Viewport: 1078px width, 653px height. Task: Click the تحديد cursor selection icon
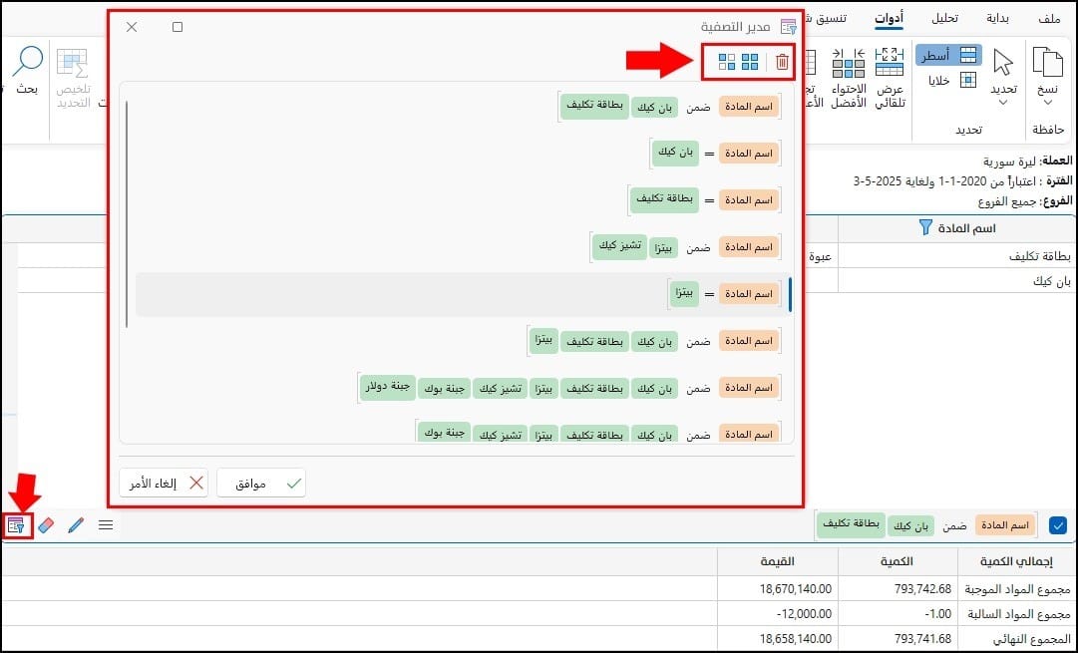[x=1003, y=63]
